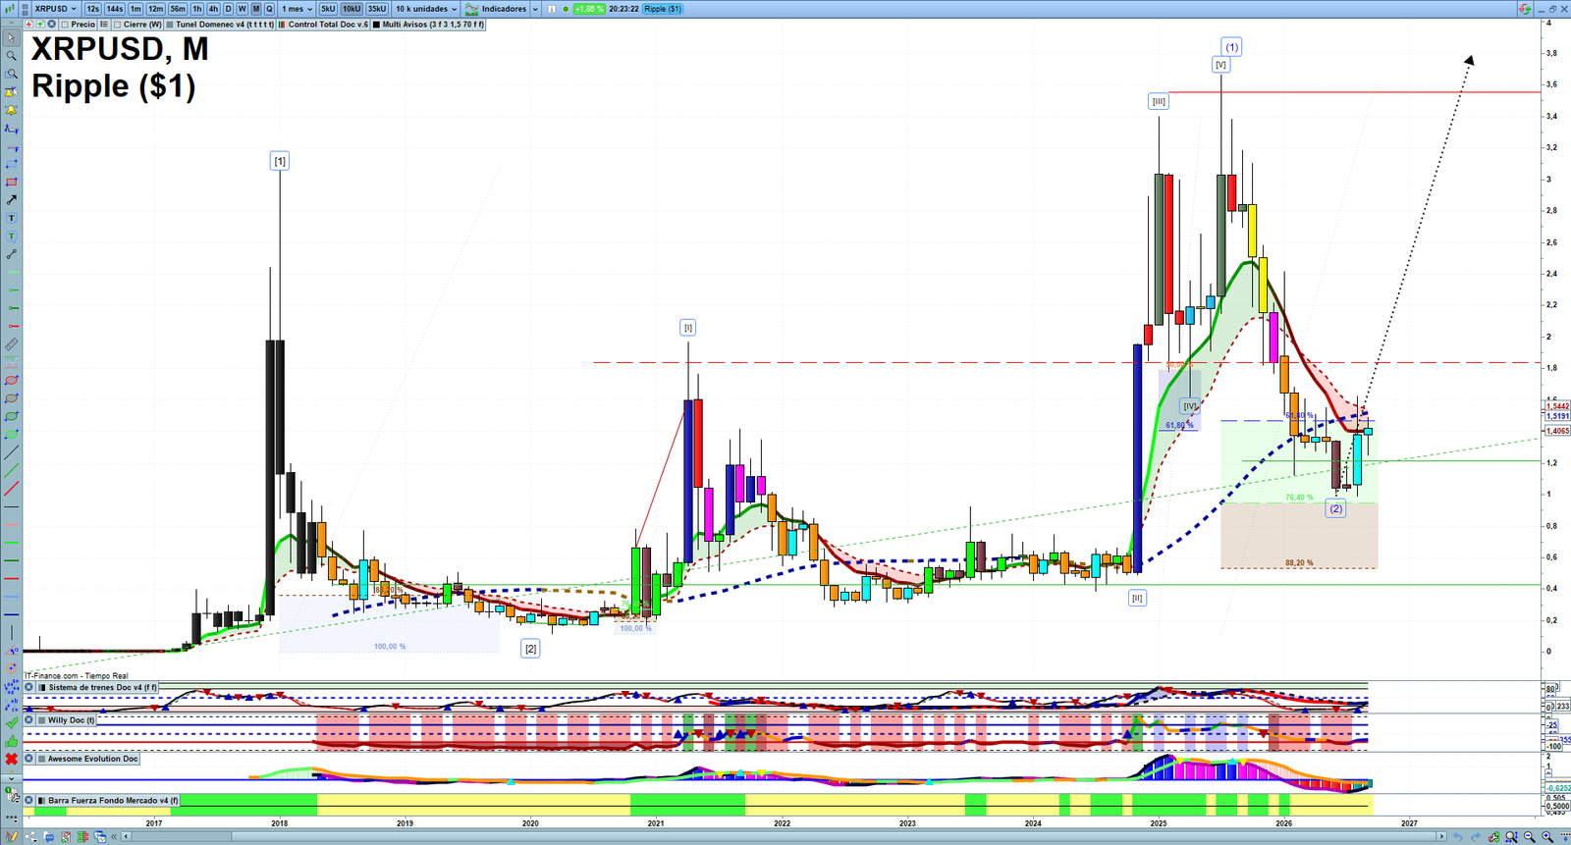This screenshot has height=845, width=1571.
Task: Select the Fibonacci retracement drawing tool
Action: tap(11, 128)
